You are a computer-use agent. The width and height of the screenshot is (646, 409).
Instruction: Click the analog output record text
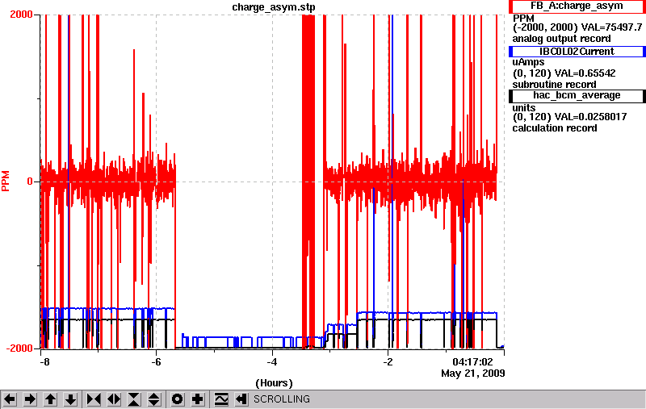561,39
